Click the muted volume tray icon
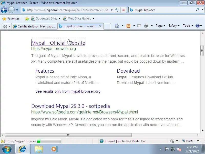Viewport: 205px width, 154px height. point(179,149)
